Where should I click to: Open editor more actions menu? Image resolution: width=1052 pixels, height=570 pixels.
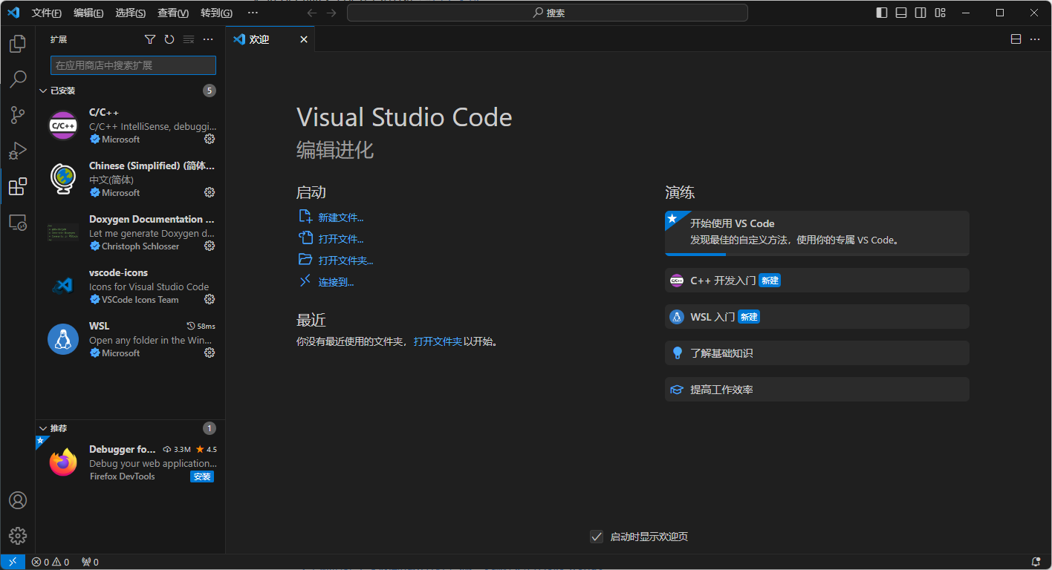1035,39
